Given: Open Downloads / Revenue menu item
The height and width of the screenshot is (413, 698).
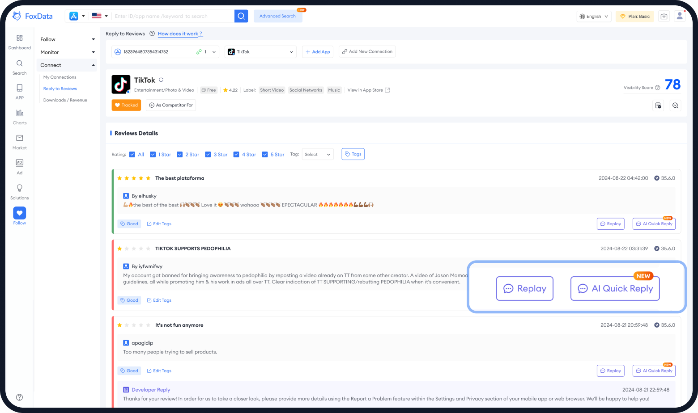Looking at the screenshot, I should (x=65, y=100).
